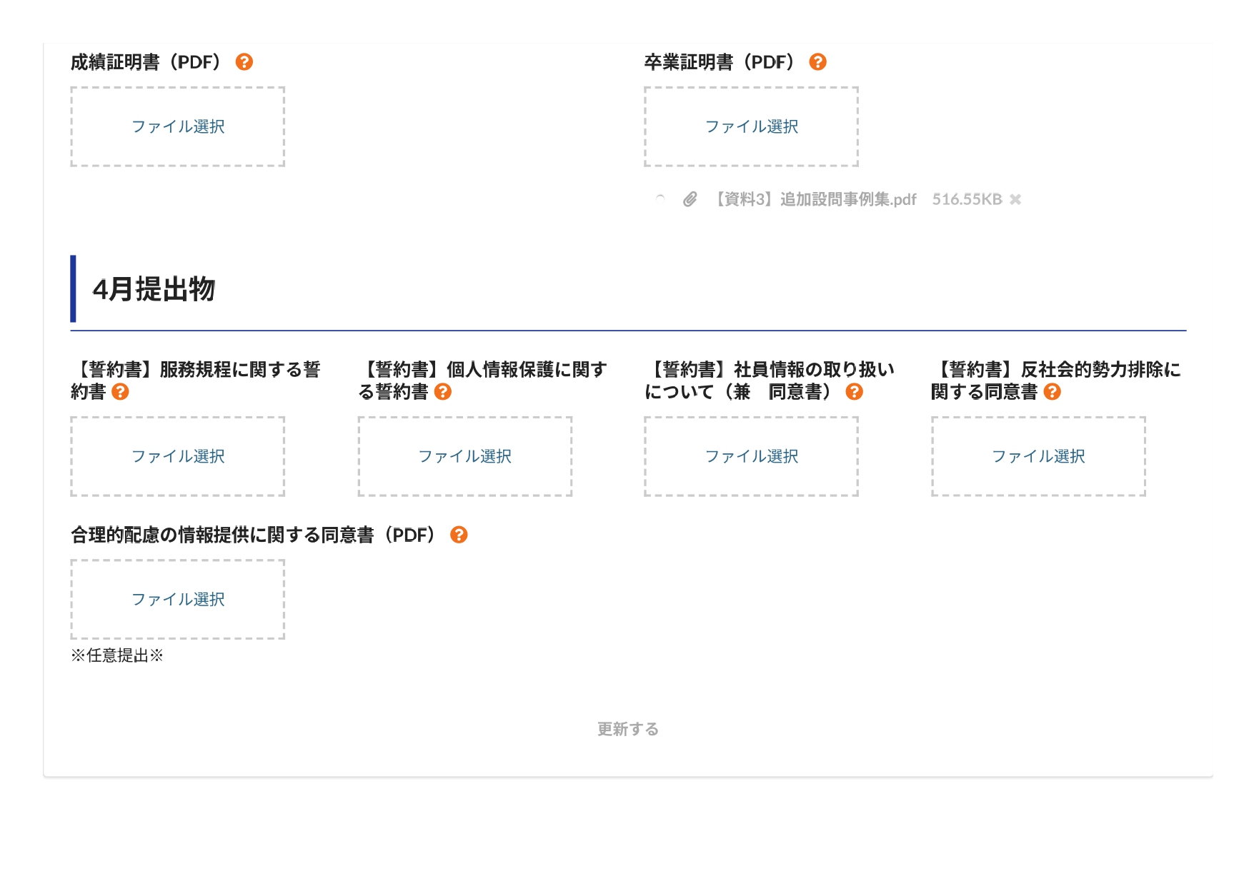Choose file for 成績証明書（PDF）

(178, 127)
